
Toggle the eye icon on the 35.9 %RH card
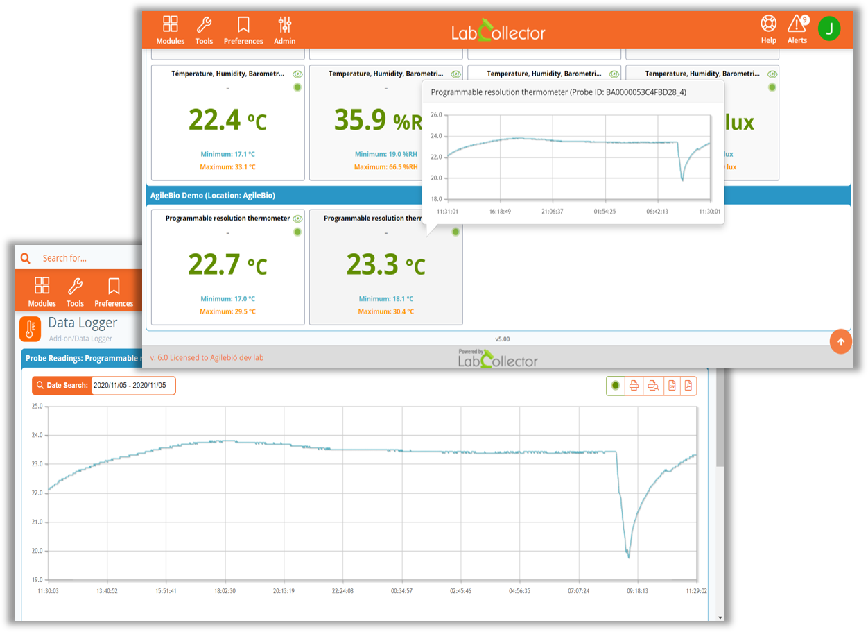[x=455, y=74]
